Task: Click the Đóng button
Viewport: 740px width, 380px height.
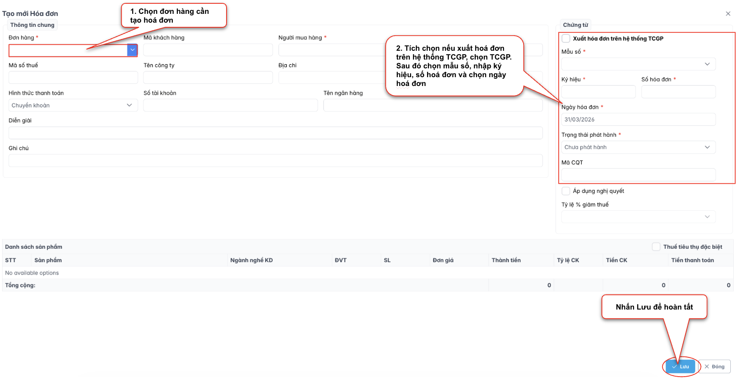Action: (715, 367)
